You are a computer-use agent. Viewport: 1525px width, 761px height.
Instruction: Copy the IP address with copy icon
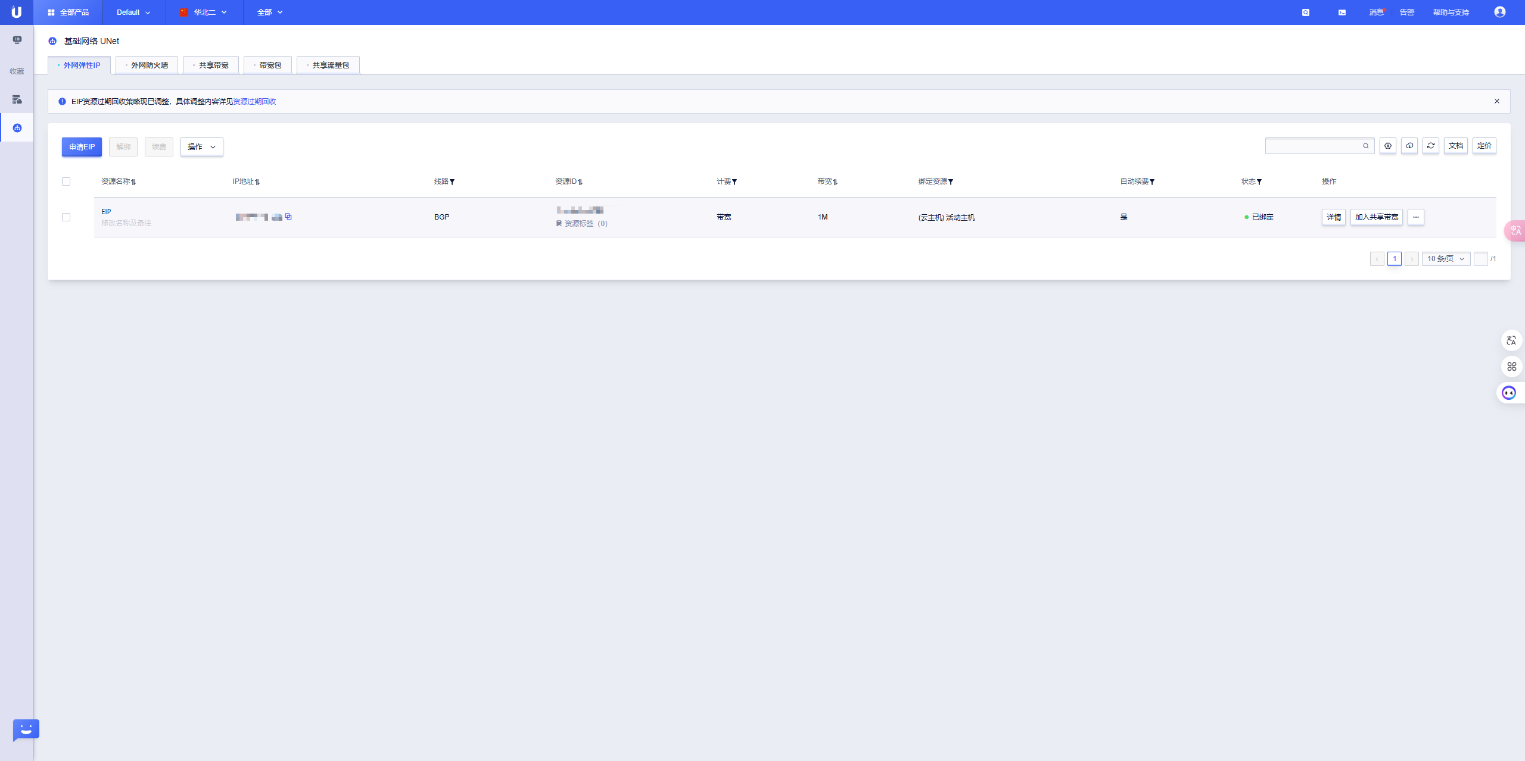tap(288, 217)
